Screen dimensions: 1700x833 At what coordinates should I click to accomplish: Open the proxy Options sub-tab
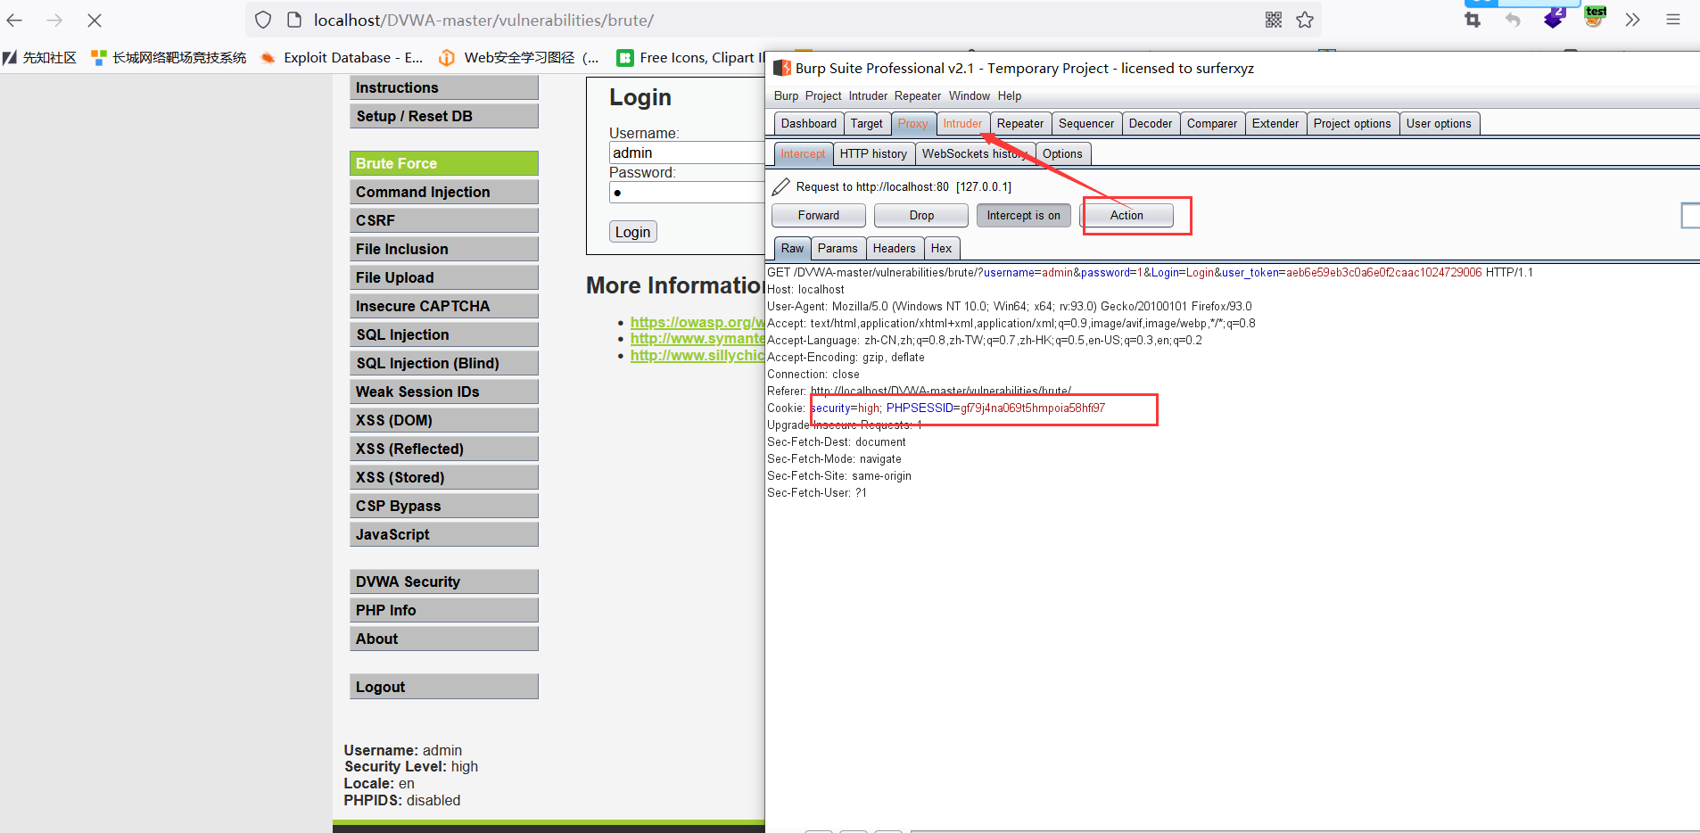1062,154
